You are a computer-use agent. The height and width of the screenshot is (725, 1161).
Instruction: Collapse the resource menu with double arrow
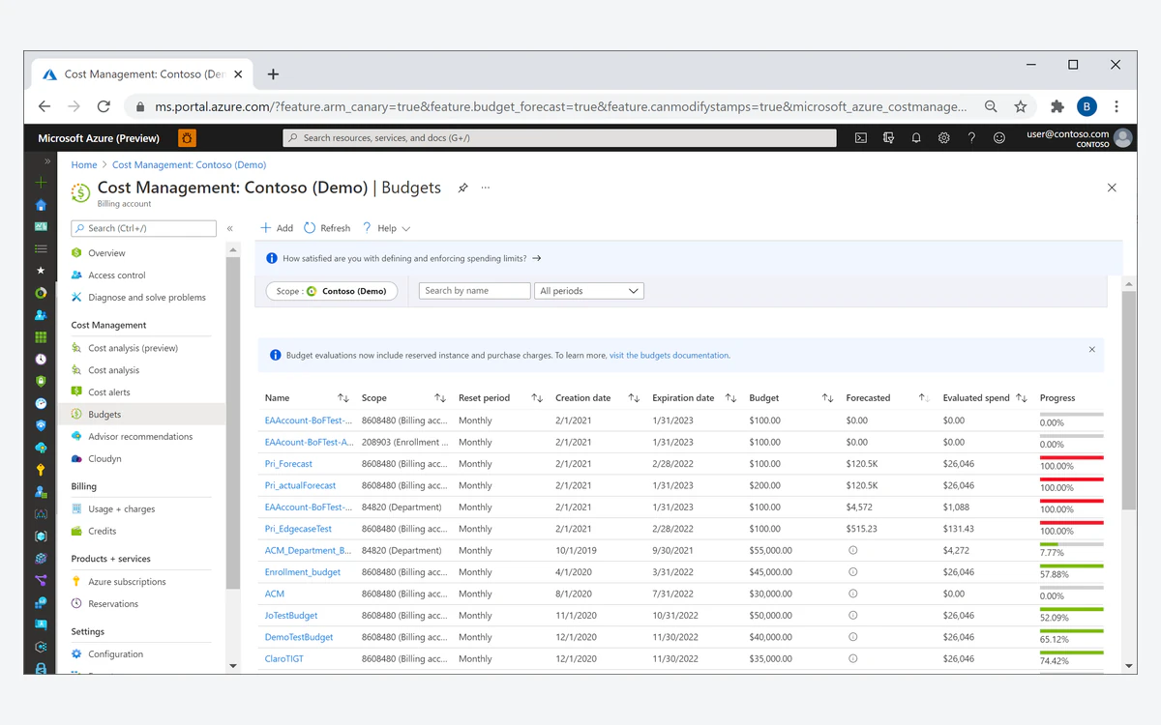pyautogui.click(x=230, y=229)
